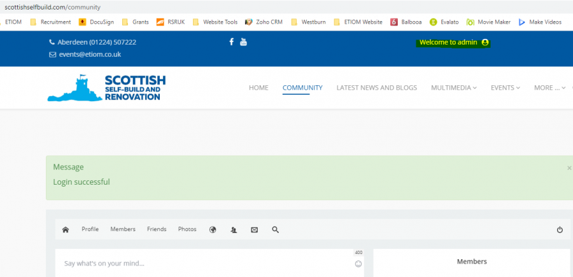Viewport: 573px width, 277px height.
Task: Select the COMMUNITY menu item
Action: click(x=302, y=88)
